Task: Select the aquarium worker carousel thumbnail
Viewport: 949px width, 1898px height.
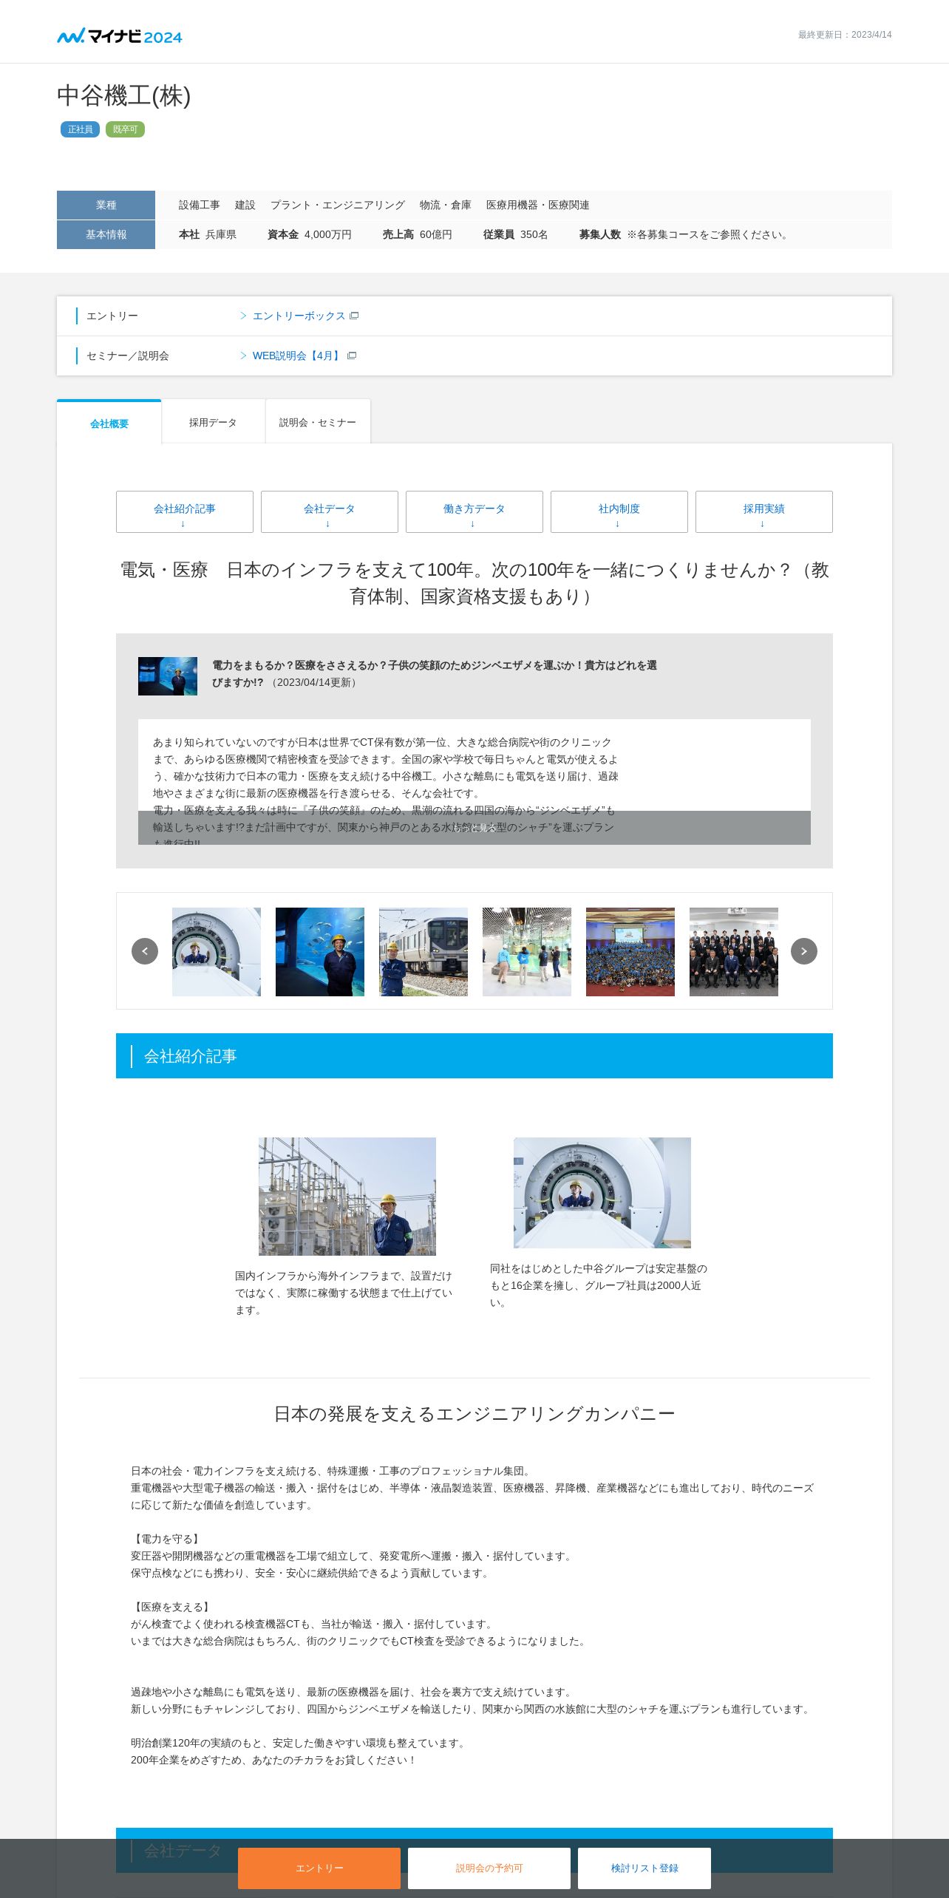Action: 320,952
